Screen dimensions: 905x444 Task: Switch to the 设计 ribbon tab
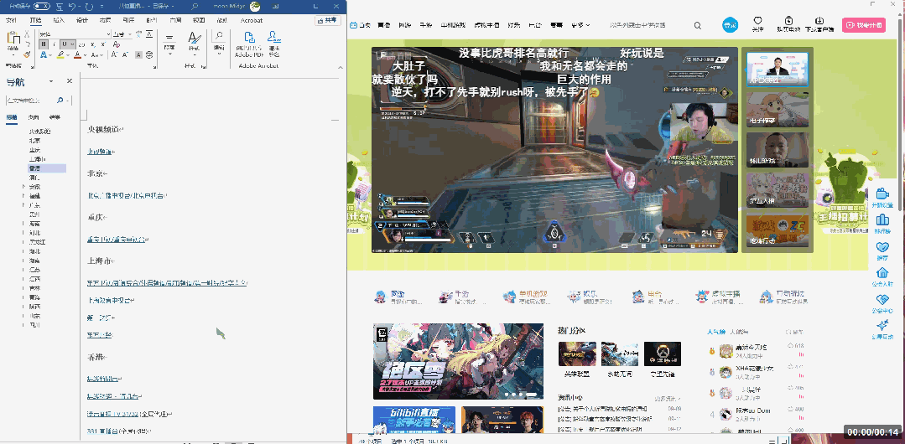82,21
